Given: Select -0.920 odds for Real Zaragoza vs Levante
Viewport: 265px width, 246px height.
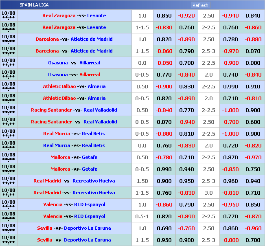Looking at the screenshot, I should point(186,15).
